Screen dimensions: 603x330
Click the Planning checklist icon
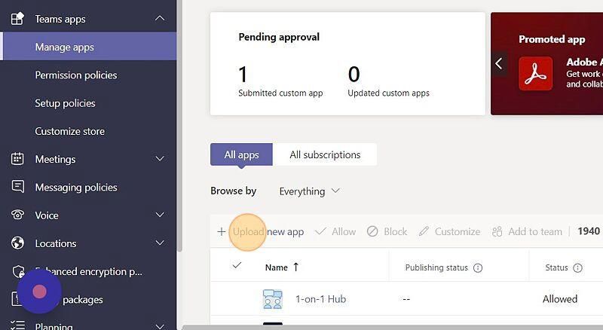(x=17, y=325)
